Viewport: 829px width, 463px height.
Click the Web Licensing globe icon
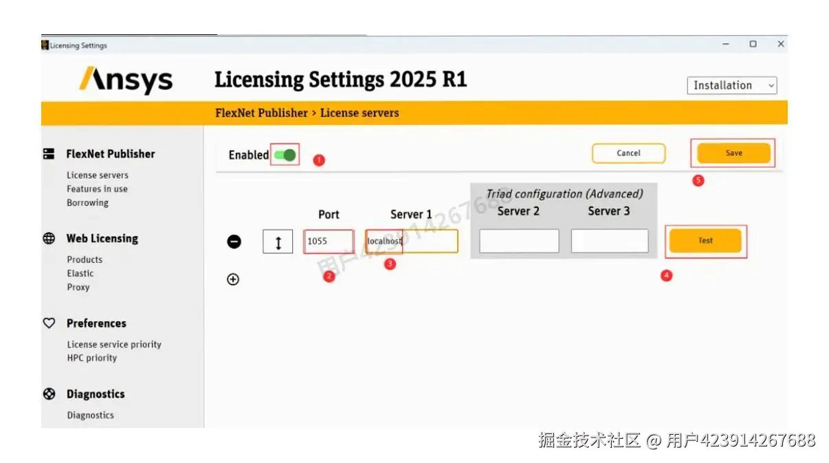(49, 238)
